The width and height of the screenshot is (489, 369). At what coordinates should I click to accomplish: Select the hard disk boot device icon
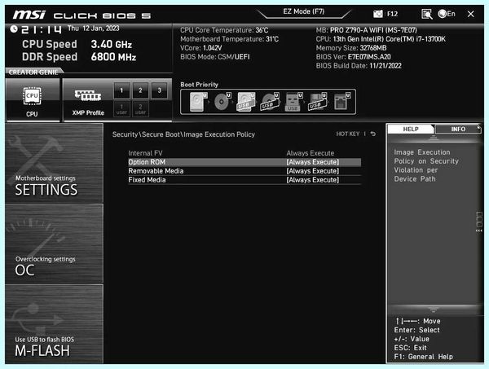tap(198, 102)
